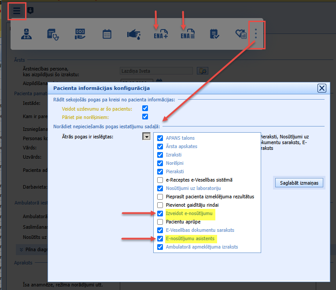
Task: Open the calendar icon in toolbar
Action: 107,34
